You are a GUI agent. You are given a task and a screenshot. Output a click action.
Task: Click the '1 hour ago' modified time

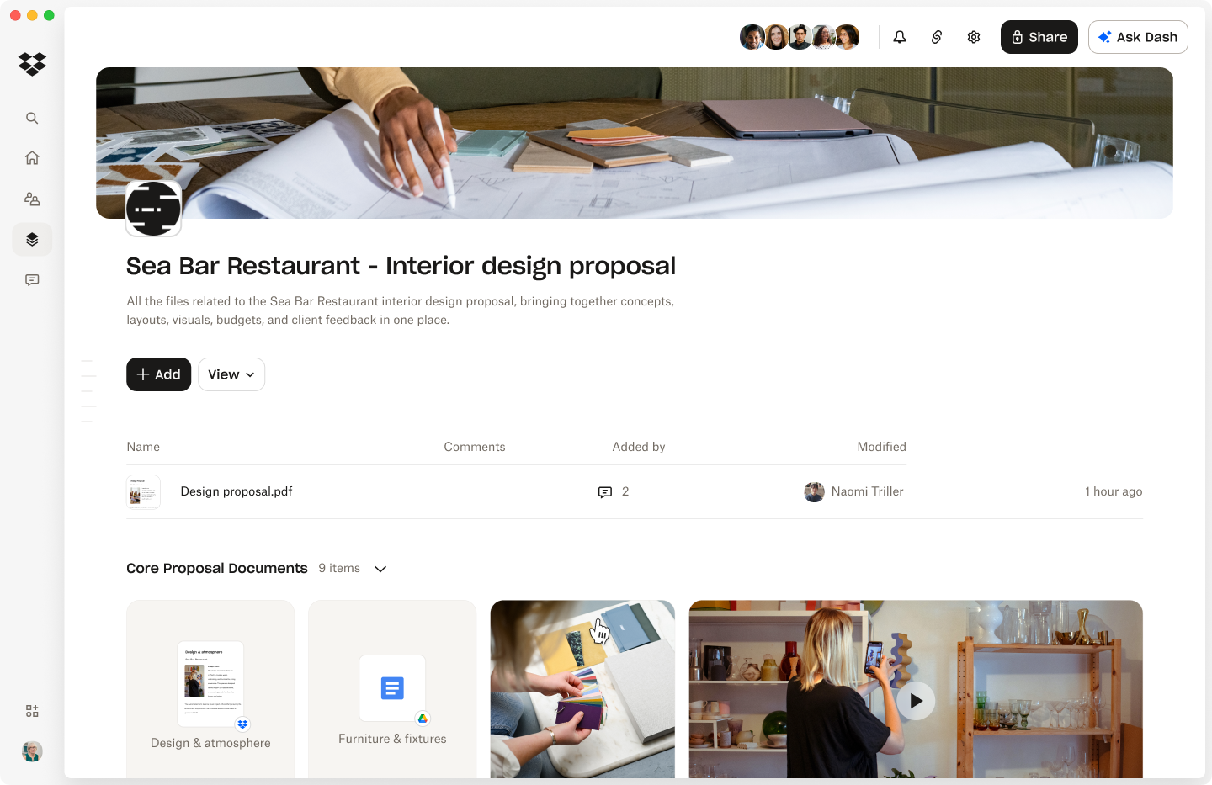pos(1114,491)
